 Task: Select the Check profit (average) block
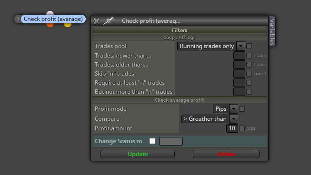(53, 19)
